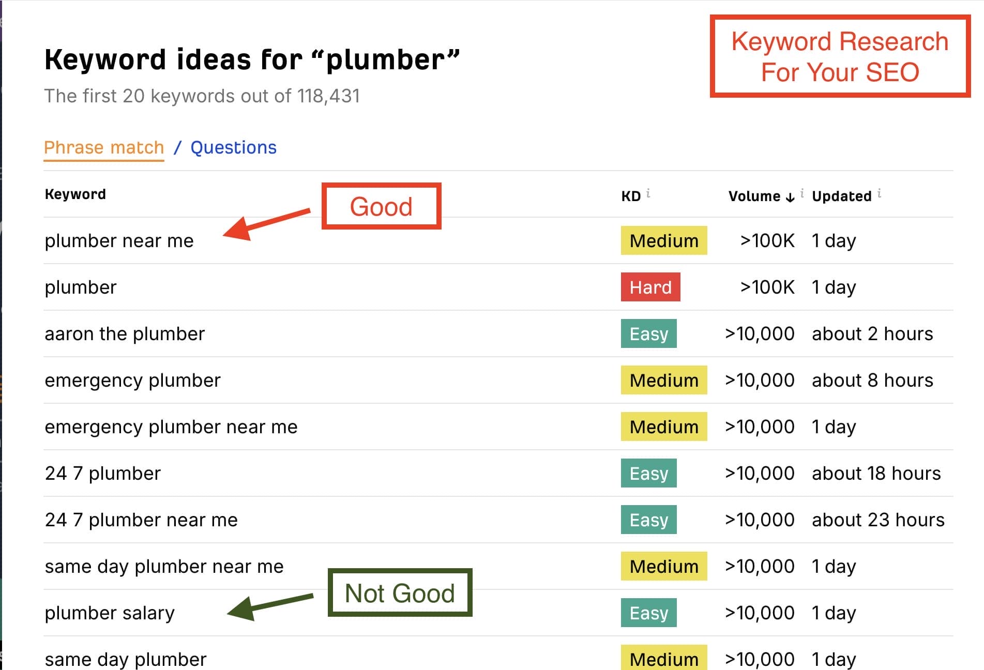Click the red Hard difficulty badge

pyautogui.click(x=650, y=287)
